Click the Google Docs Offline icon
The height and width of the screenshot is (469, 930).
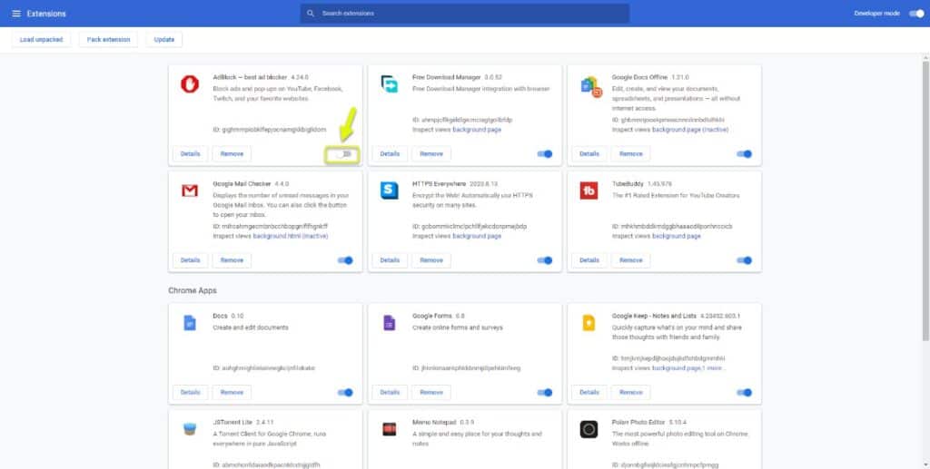click(x=590, y=86)
